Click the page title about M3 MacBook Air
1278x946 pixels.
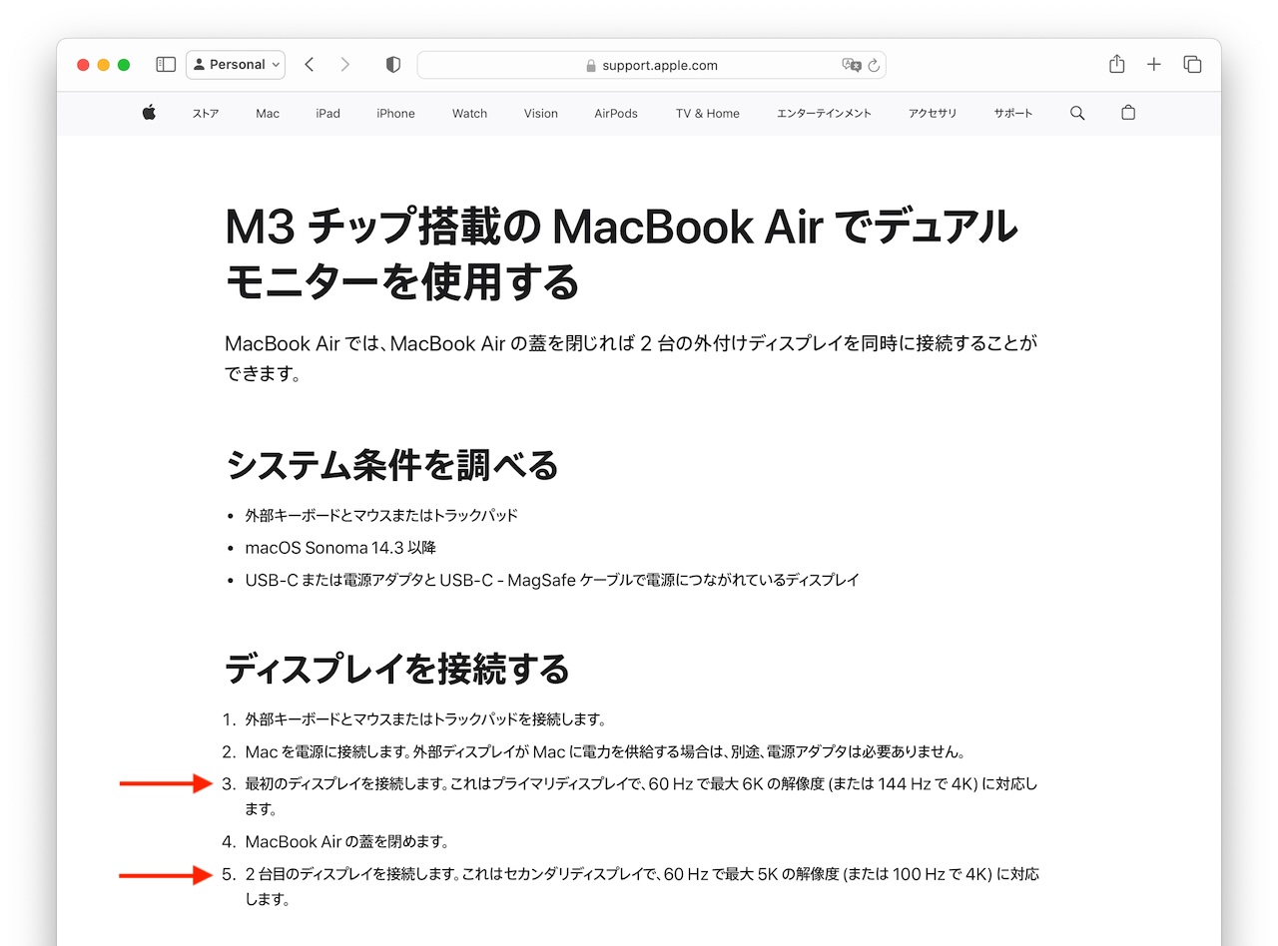tap(621, 255)
